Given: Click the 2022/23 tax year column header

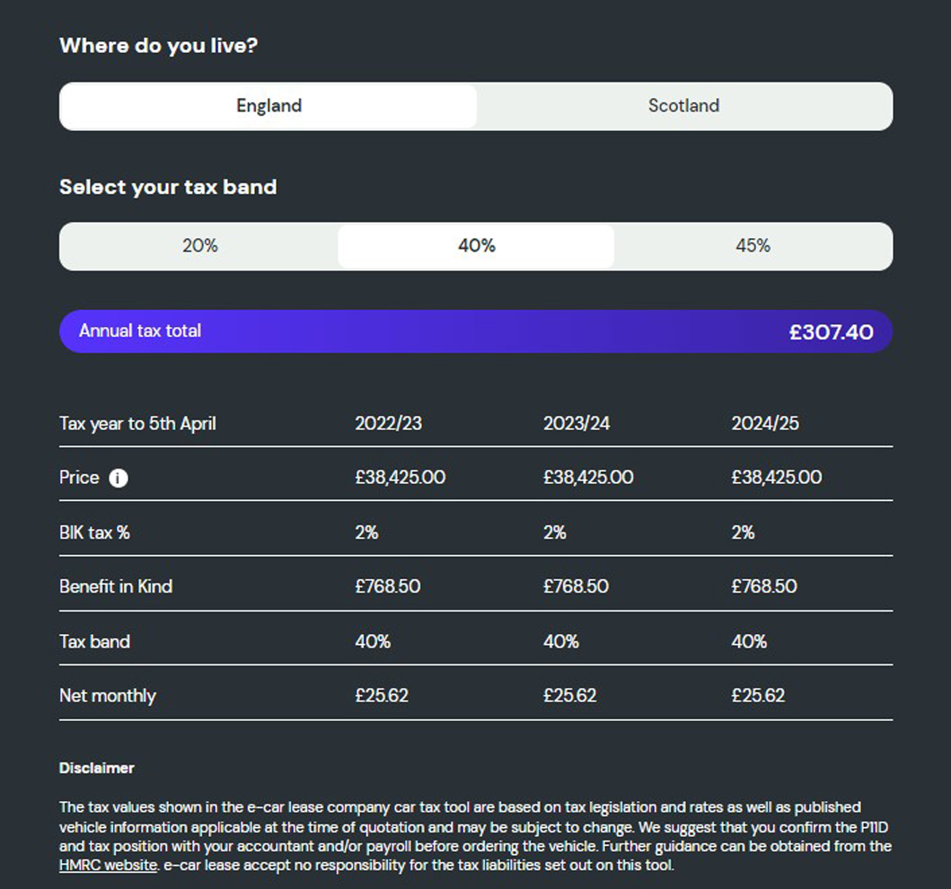Looking at the screenshot, I should click(388, 423).
